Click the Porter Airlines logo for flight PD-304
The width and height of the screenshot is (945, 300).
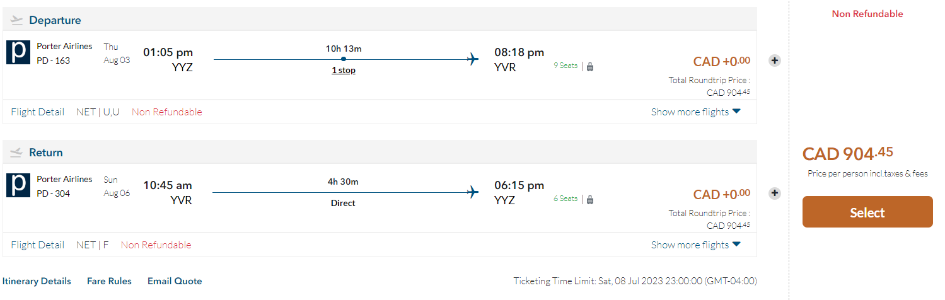[18, 185]
